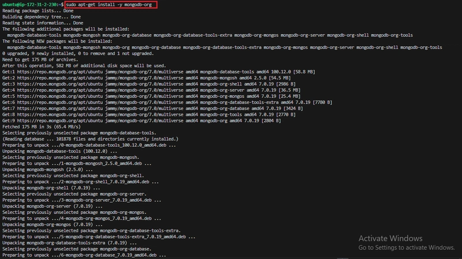The height and width of the screenshot is (259, 462).
Task: Click the prompt 'ubuntu@ip-172-31-2-230'
Action: [x=29, y=5]
